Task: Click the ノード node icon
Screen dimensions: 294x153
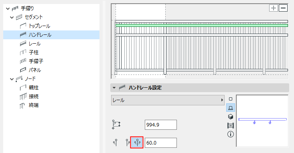Action: point(19,79)
